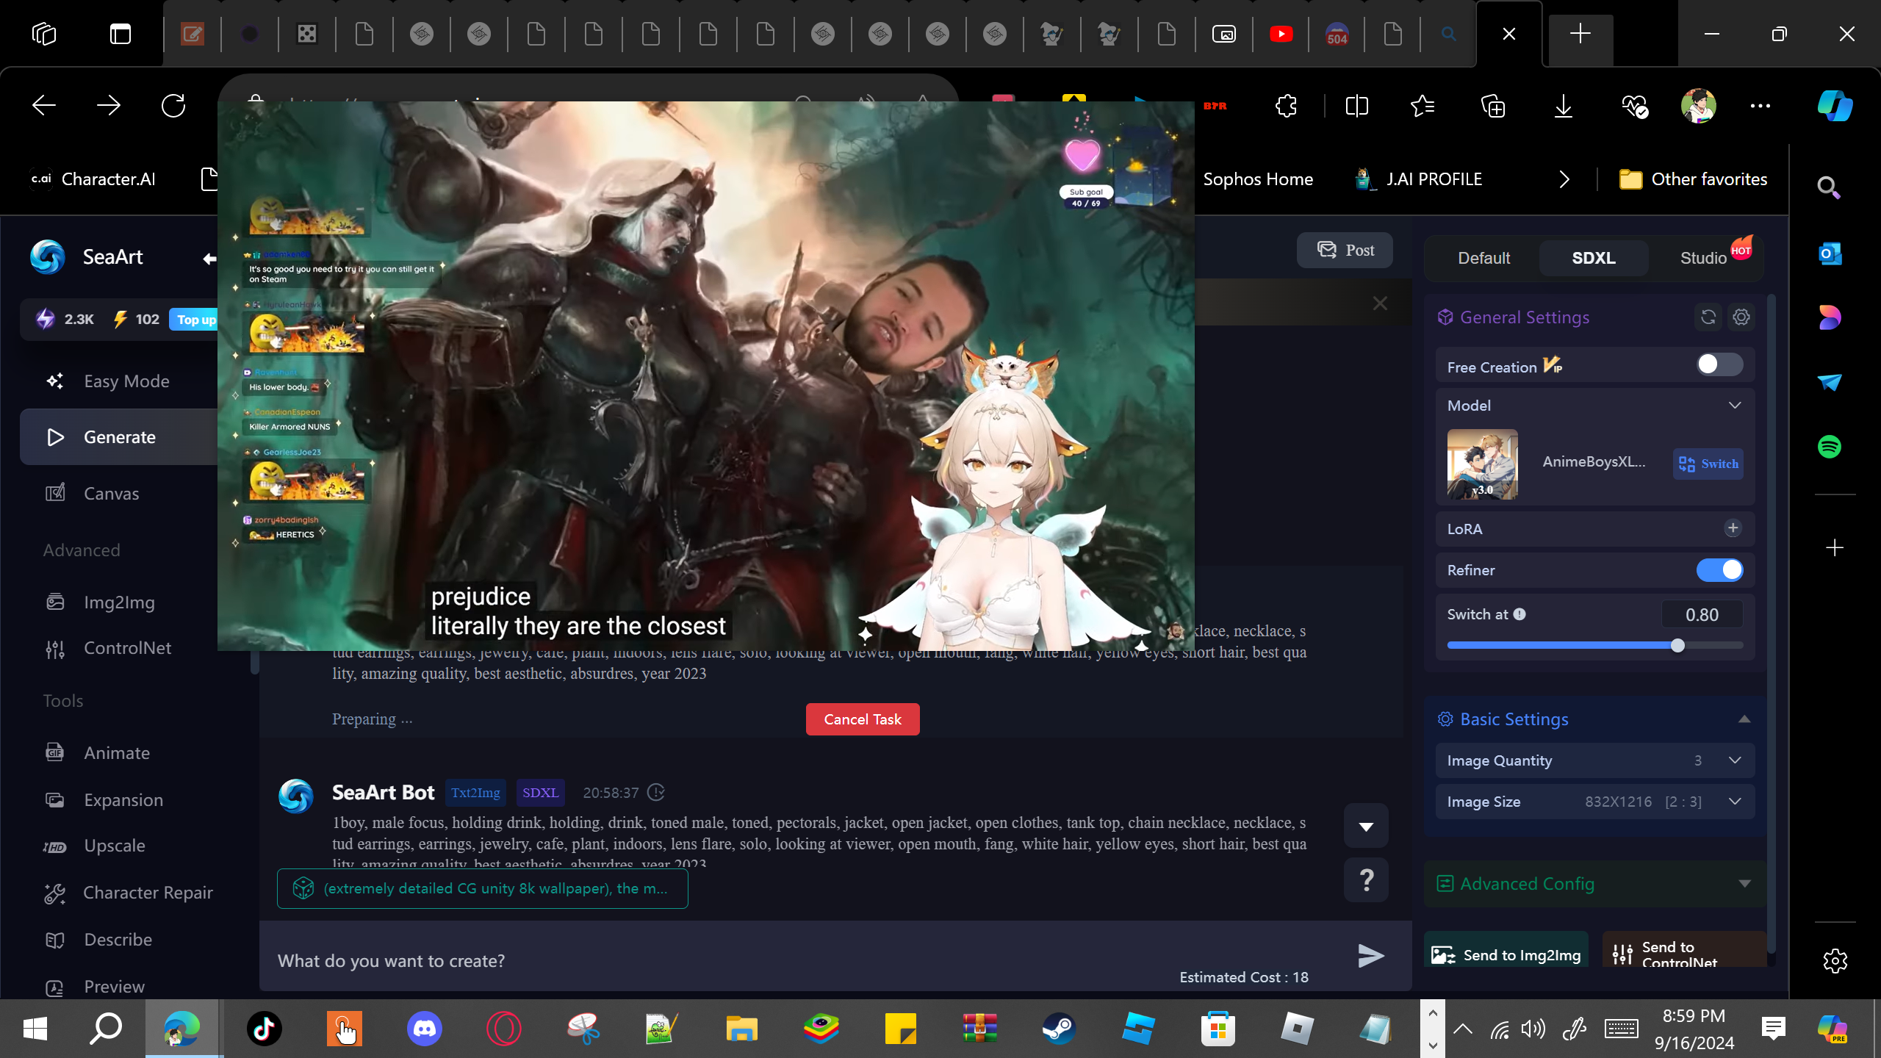Viewport: 1881px width, 1058px height.
Task: Click the Post button
Action: coord(1345,251)
